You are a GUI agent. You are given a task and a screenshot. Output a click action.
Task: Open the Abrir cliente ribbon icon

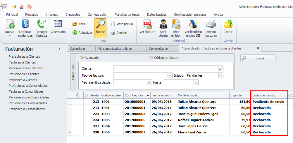[163, 24]
